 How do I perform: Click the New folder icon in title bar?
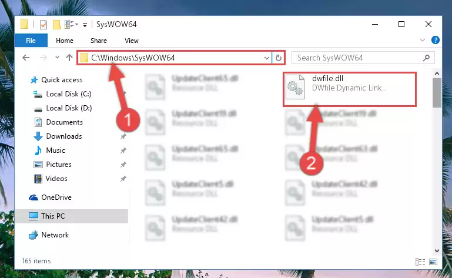pos(56,25)
